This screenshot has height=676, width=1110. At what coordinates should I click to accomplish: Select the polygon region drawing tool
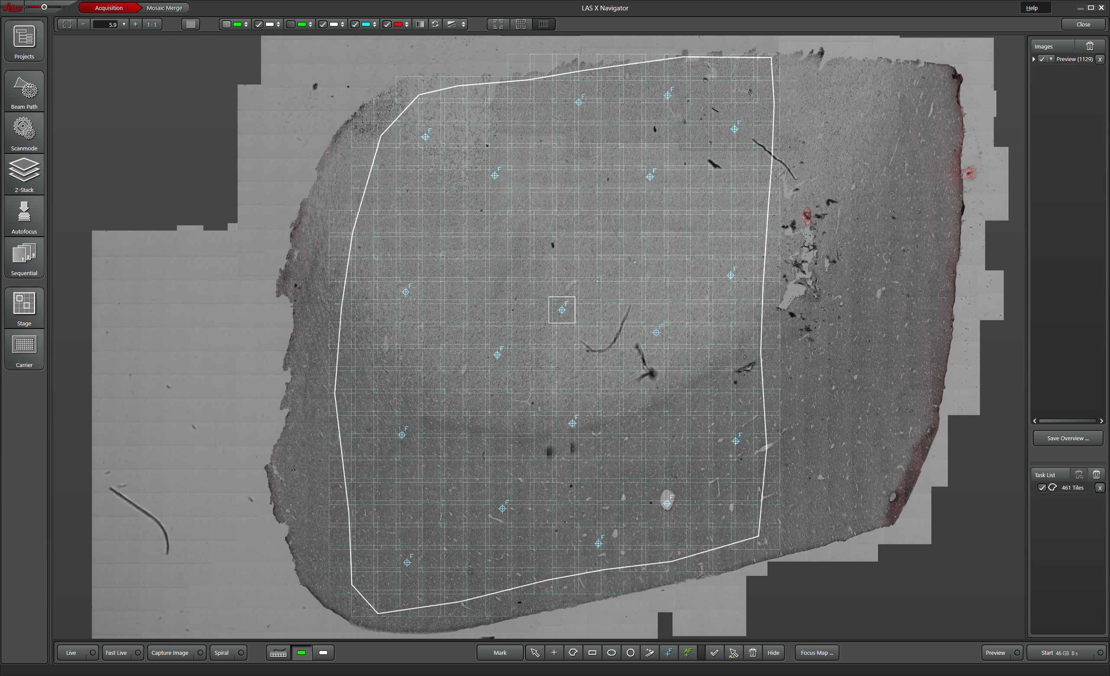click(573, 653)
